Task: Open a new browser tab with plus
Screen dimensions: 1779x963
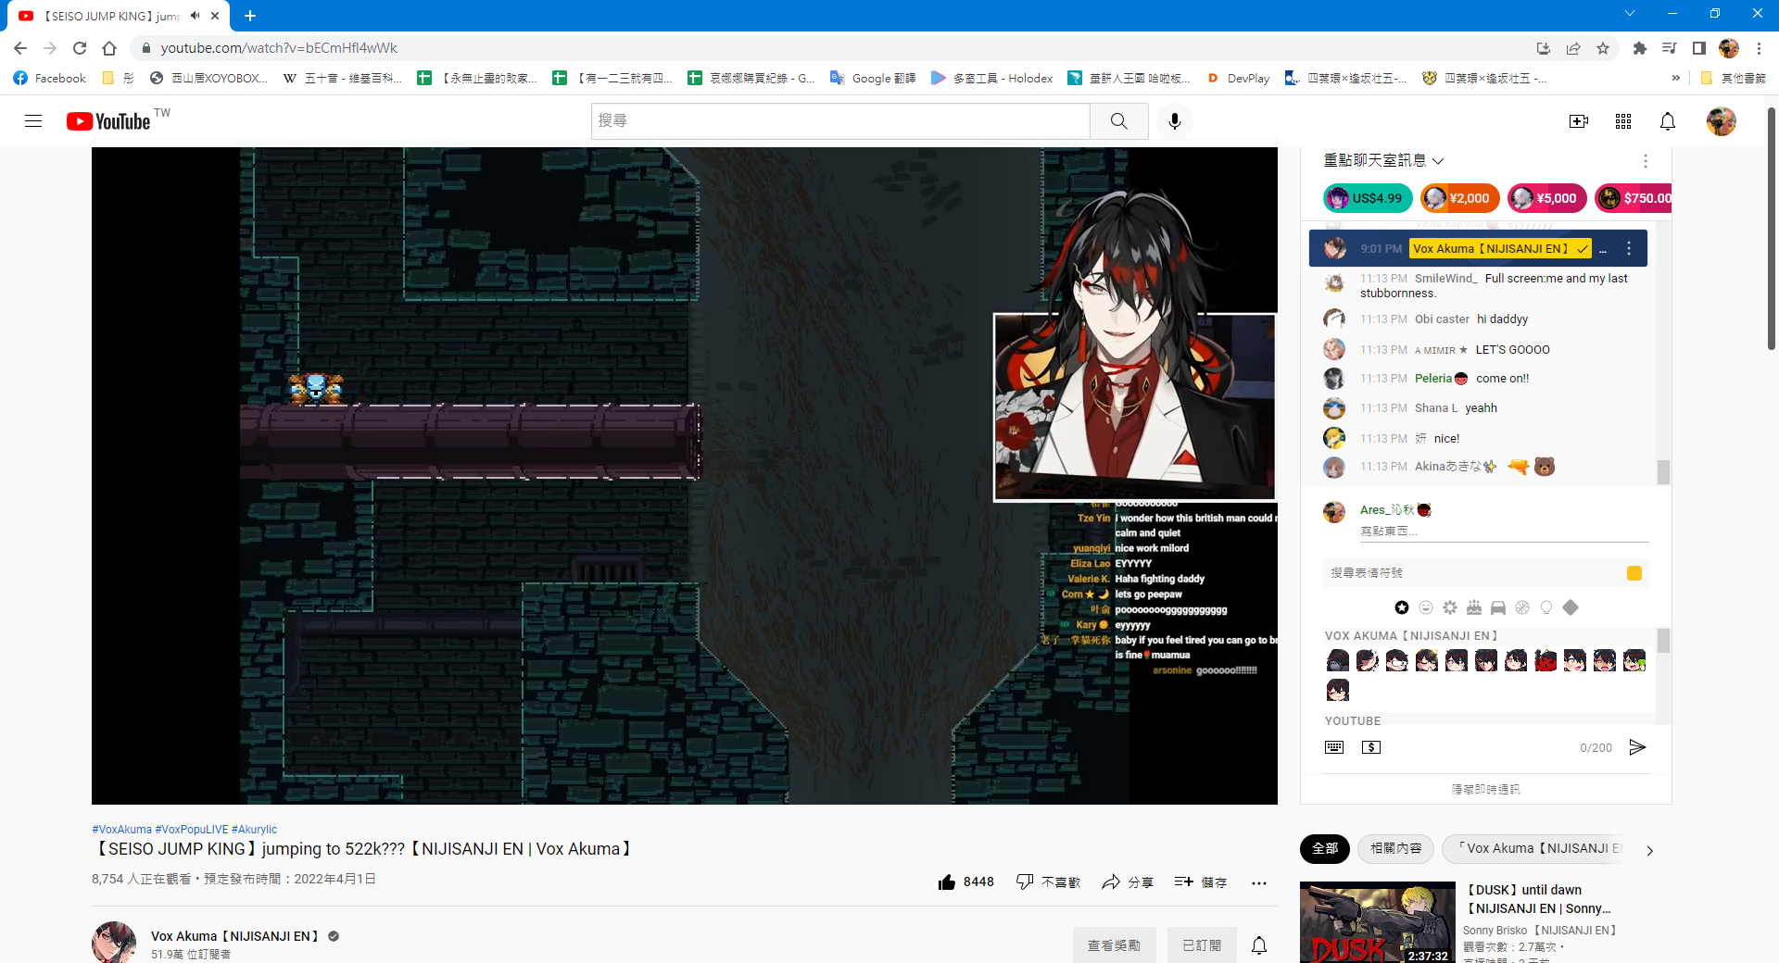Action: tap(250, 16)
